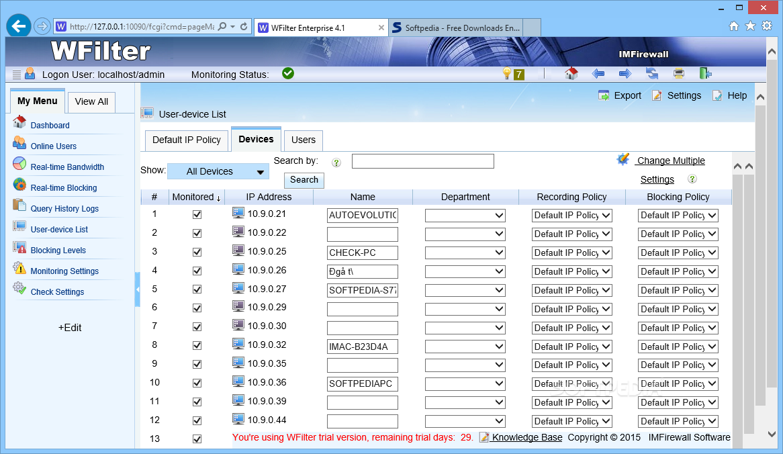The height and width of the screenshot is (454, 783).
Task: Open Recording Policy dropdown for 10.9.0.44
Action: click(x=571, y=422)
